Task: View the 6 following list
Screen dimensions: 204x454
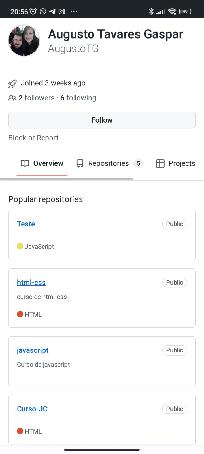Action: [78, 98]
